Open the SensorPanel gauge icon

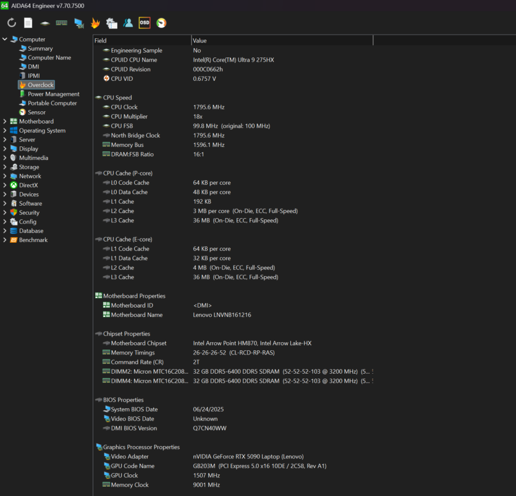[161, 23]
